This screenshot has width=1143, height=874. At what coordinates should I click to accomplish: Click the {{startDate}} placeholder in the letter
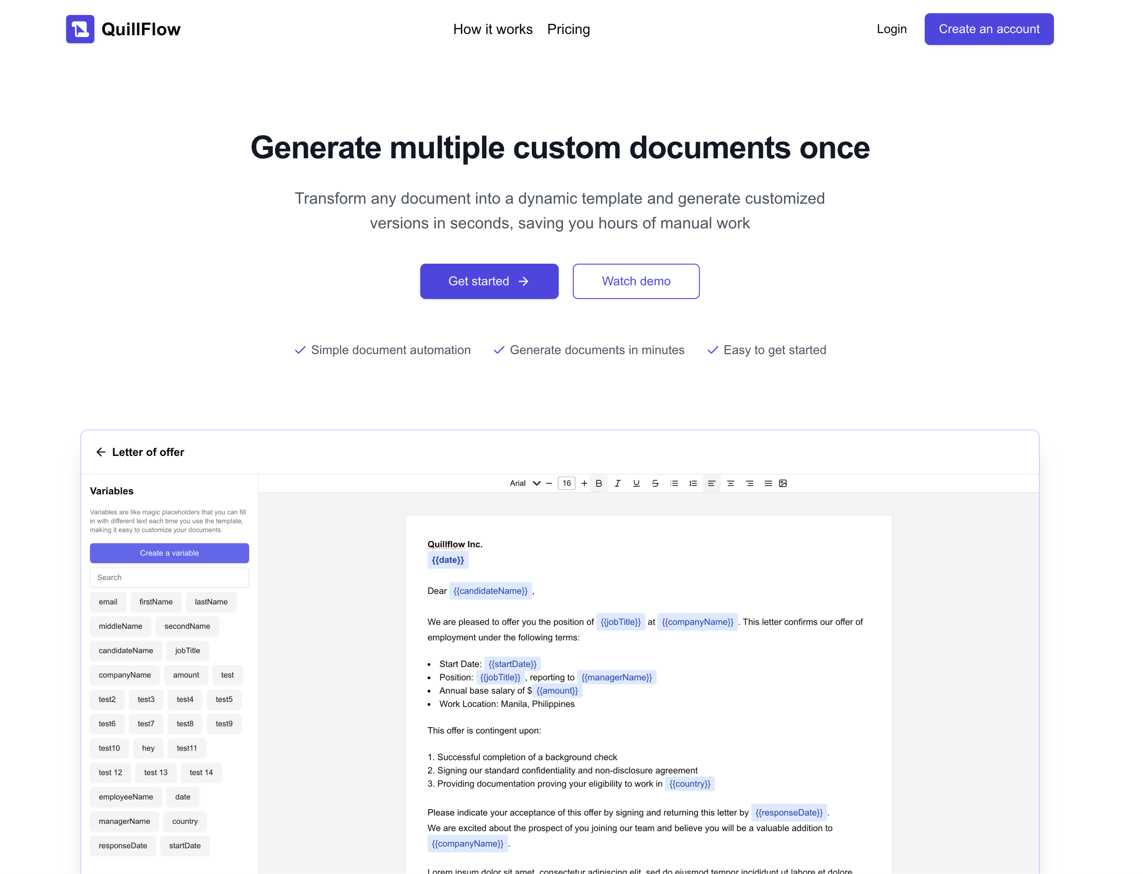click(512, 665)
